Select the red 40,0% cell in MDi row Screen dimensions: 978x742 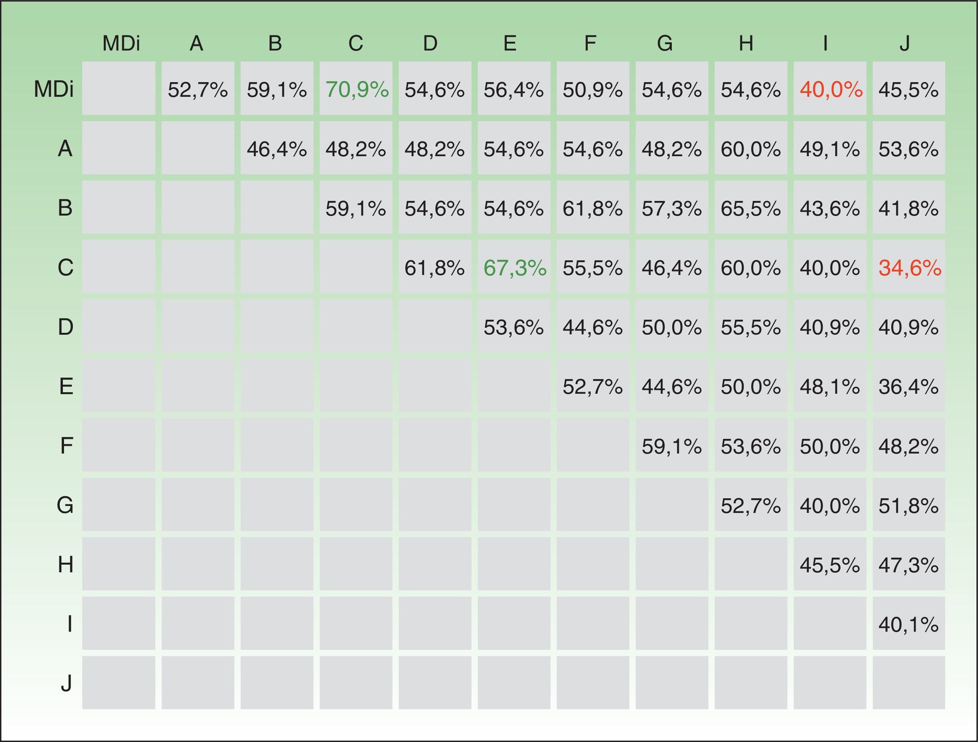point(830,89)
